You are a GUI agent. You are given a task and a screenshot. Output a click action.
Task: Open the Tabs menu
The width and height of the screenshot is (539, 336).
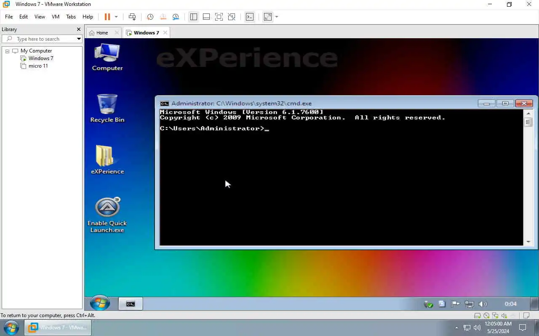[x=71, y=17]
